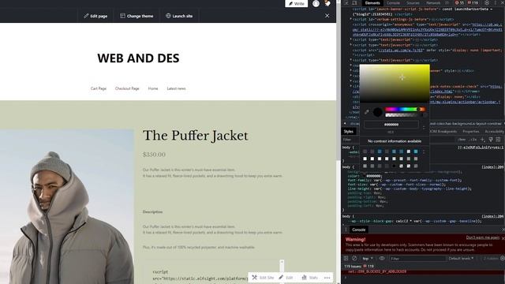Viewport: 505px width, 284px height.
Task: Toggle the console sidebar icon
Action: coord(346,258)
